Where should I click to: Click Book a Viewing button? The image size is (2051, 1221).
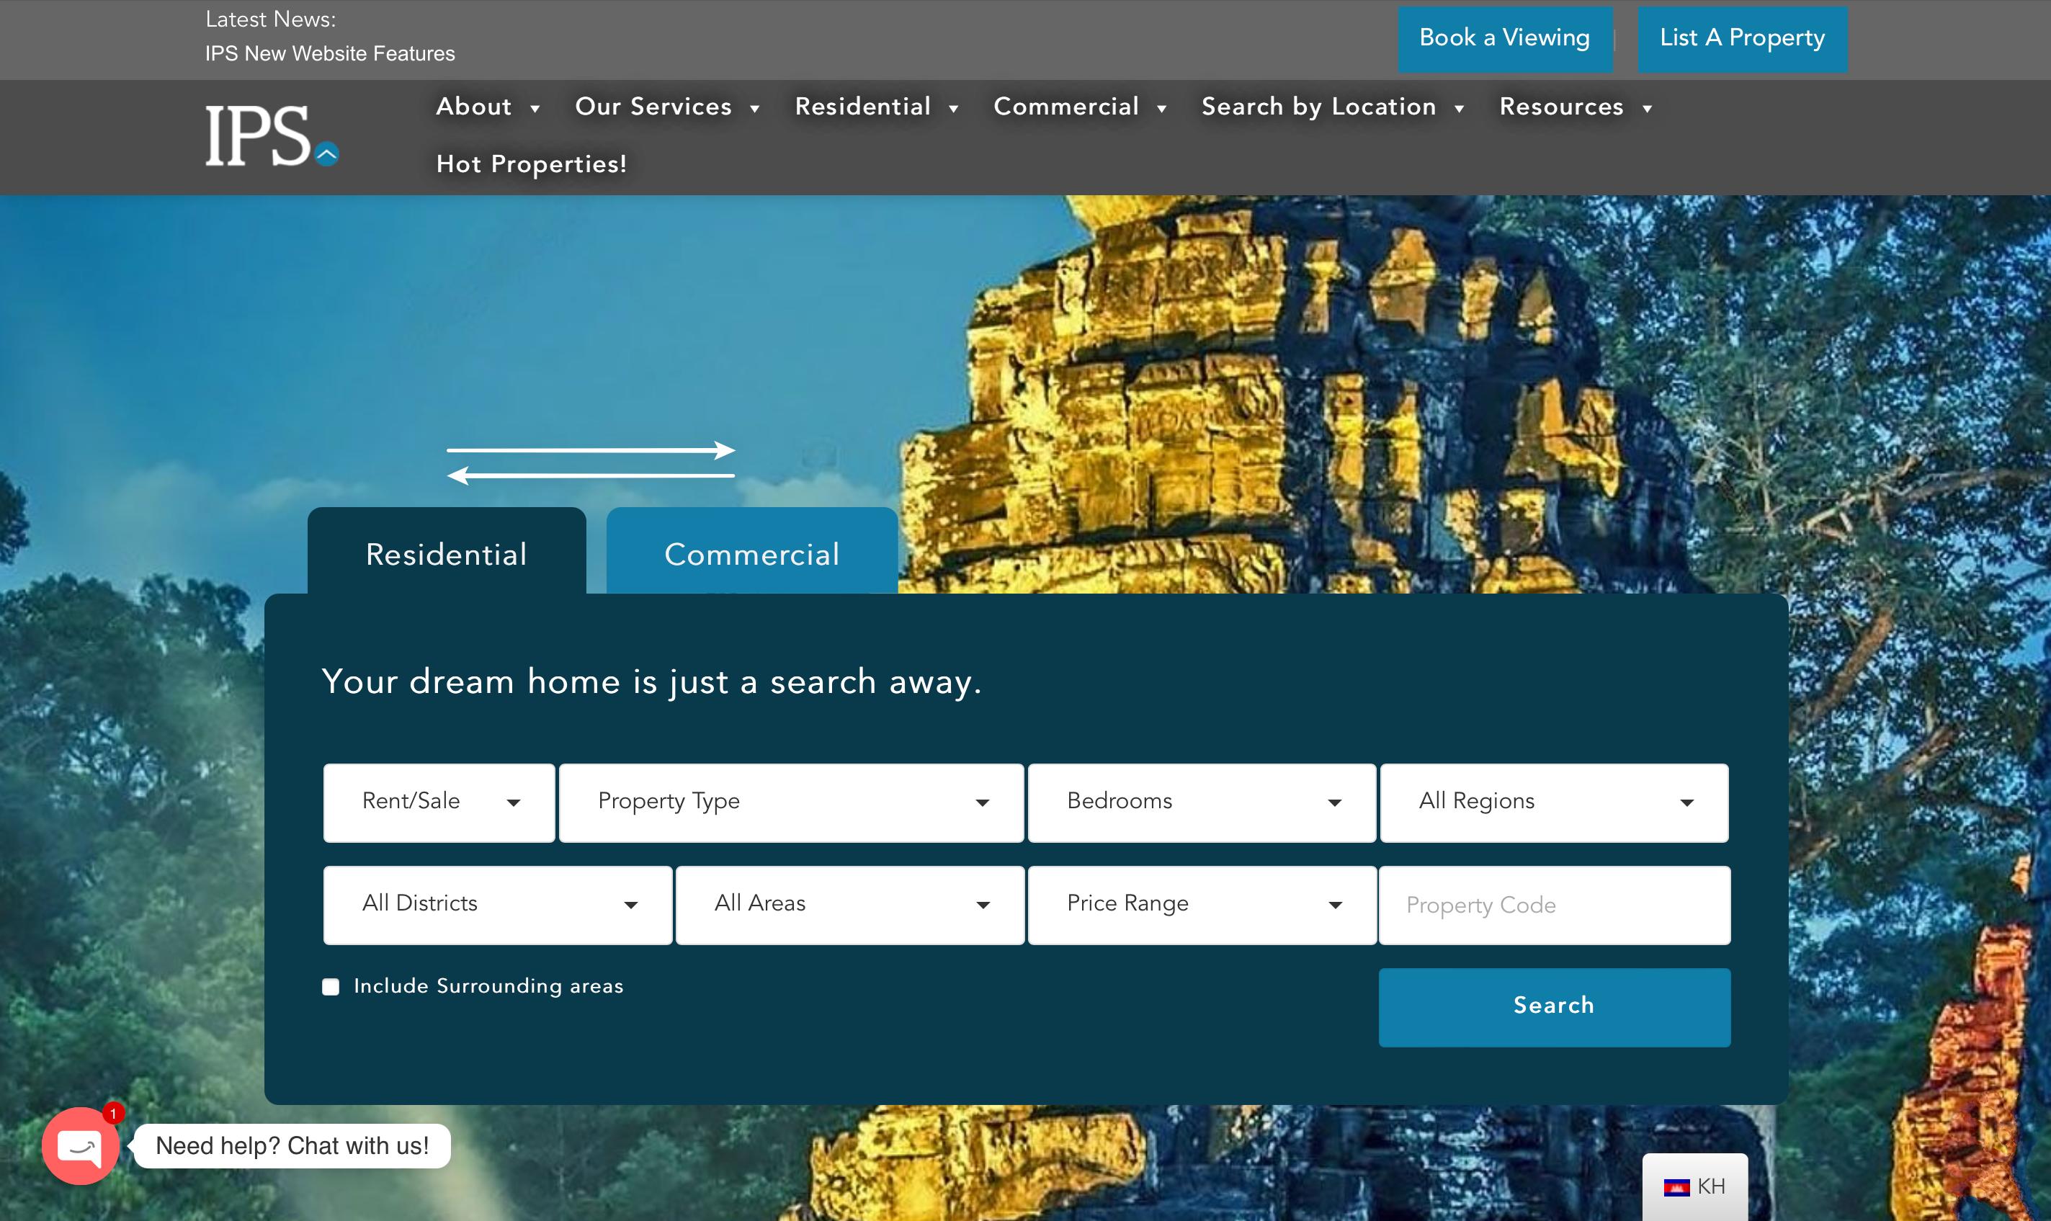1505,39
